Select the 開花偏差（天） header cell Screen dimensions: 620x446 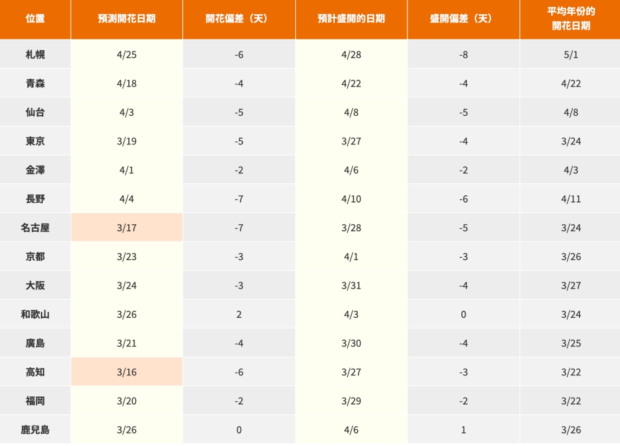239,19
